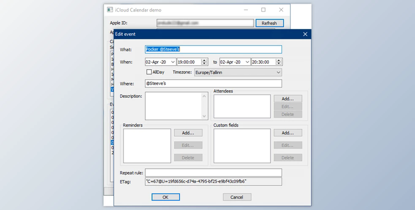Click the Reminders list box
The width and height of the screenshot is (415, 210).
[147, 146]
